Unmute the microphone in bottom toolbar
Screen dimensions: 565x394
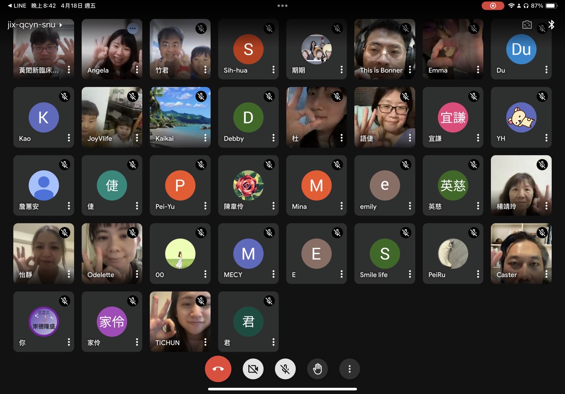pos(285,369)
